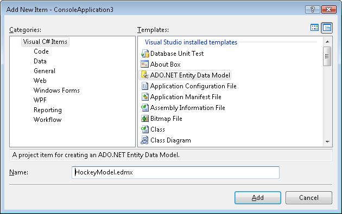Click the templates scrollbar down arrow

click(327, 141)
